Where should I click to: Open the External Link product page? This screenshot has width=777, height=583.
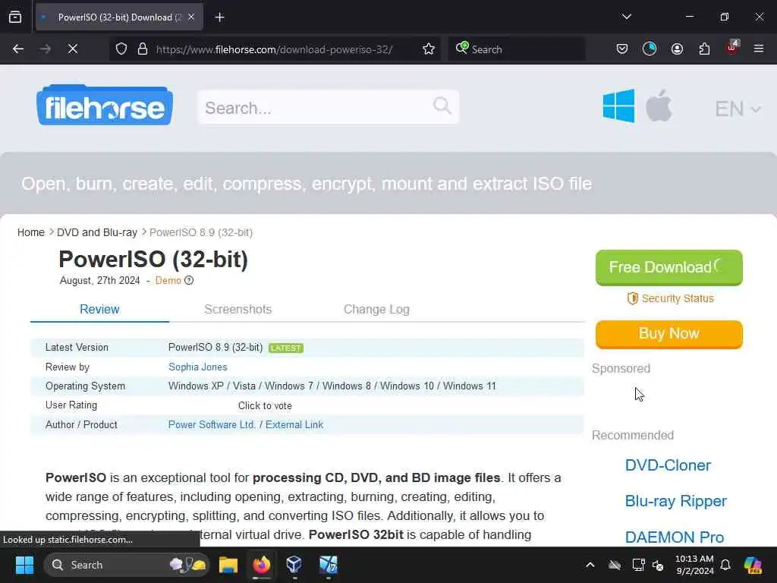(x=294, y=425)
